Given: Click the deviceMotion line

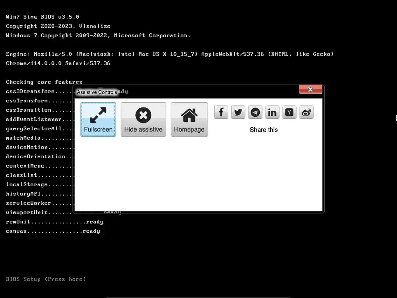Looking at the screenshot, I should pos(40,147).
